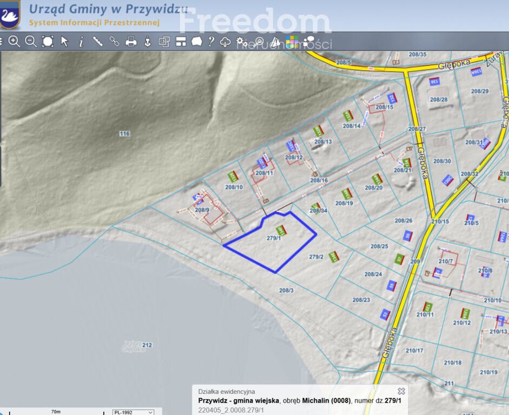This screenshot has height=415, width=509.
Task: Click the zoom out magnifier tool
Action: tap(31, 42)
